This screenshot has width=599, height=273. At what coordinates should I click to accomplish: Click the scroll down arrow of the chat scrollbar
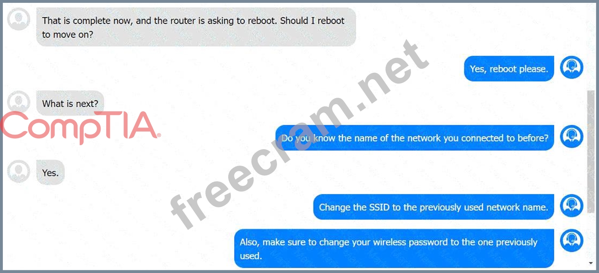click(591, 263)
